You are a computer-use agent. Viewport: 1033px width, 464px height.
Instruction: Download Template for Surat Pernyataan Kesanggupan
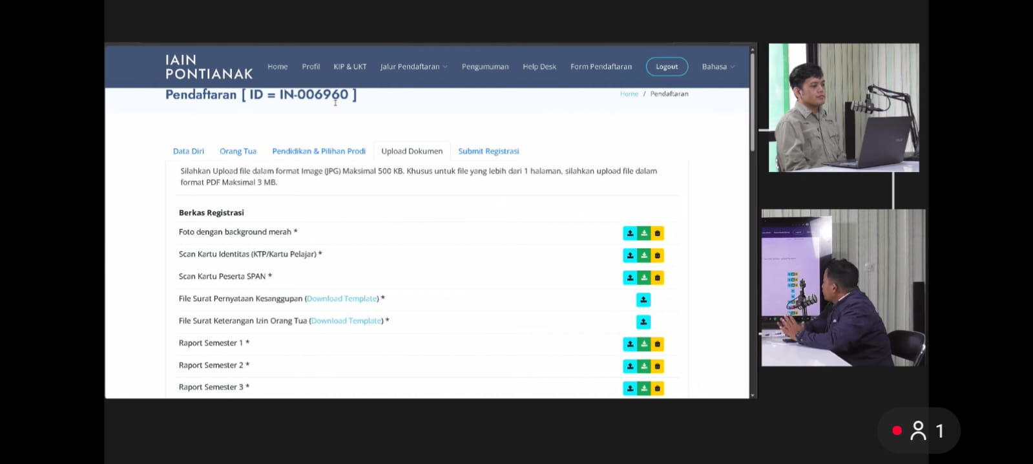click(x=342, y=299)
